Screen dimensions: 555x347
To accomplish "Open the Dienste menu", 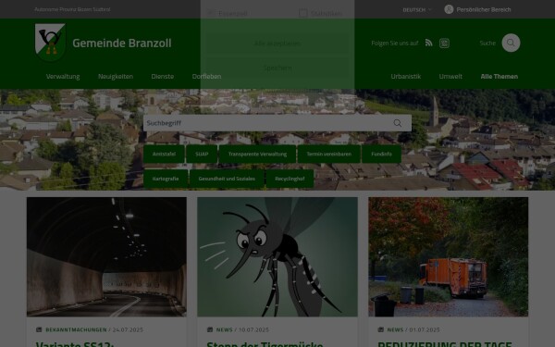I will tap(163, 77).
